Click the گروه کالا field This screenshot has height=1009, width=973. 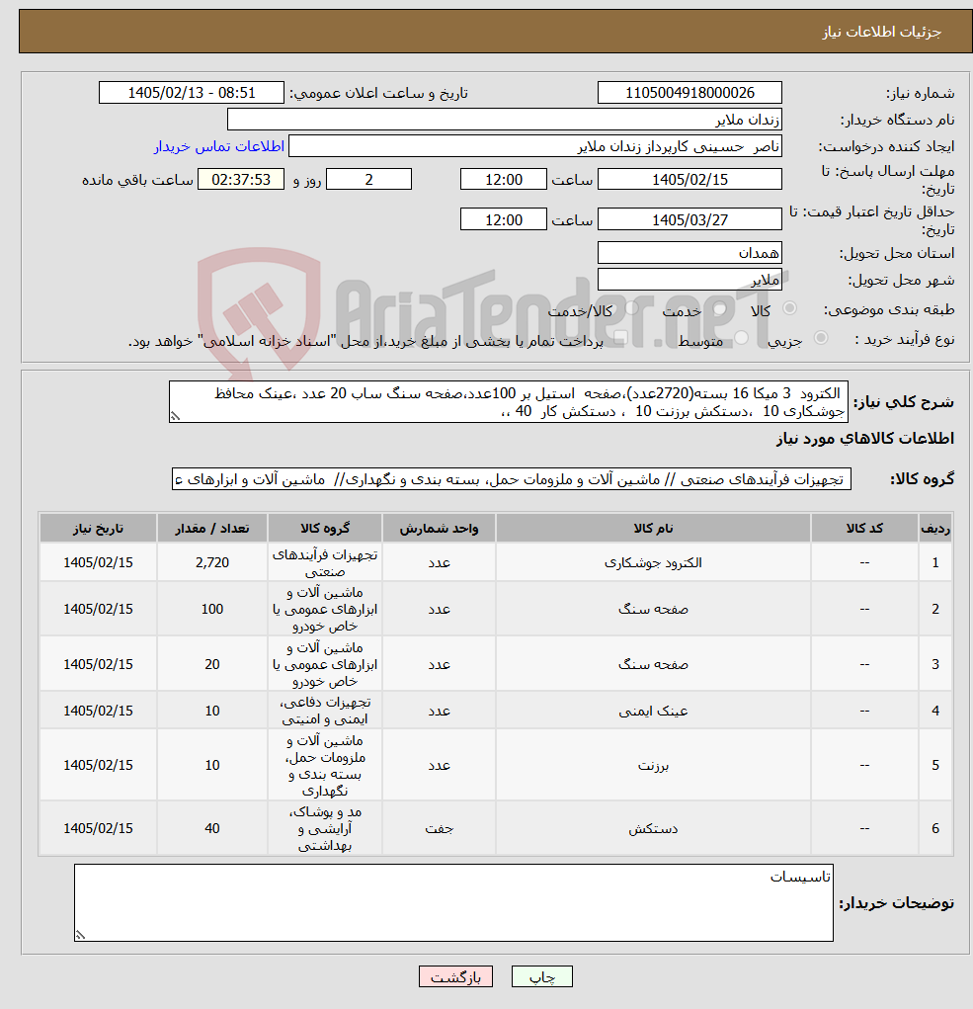click(x=512, y=479)
